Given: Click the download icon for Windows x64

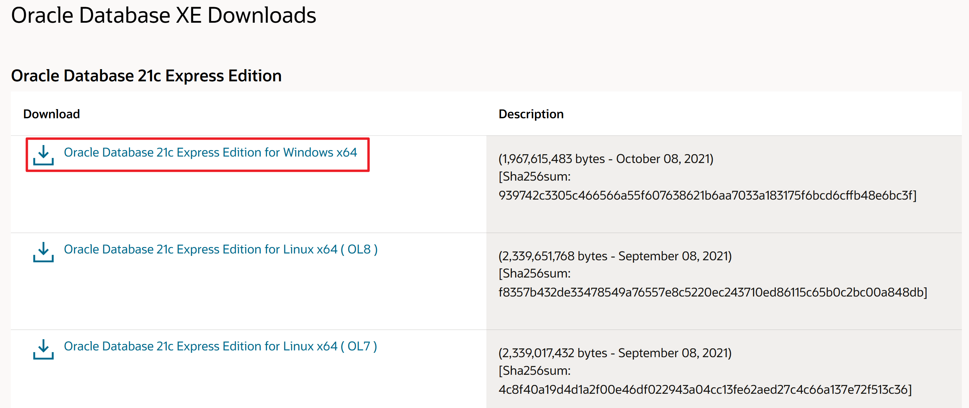Looking at the screenshot, I should [x=43, y=155].
